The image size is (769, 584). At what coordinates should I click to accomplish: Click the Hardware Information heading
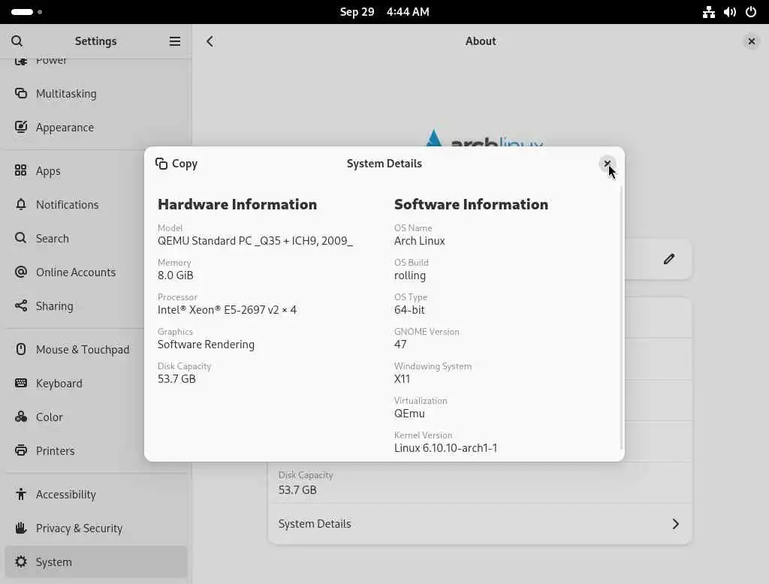tap(237, 204)
